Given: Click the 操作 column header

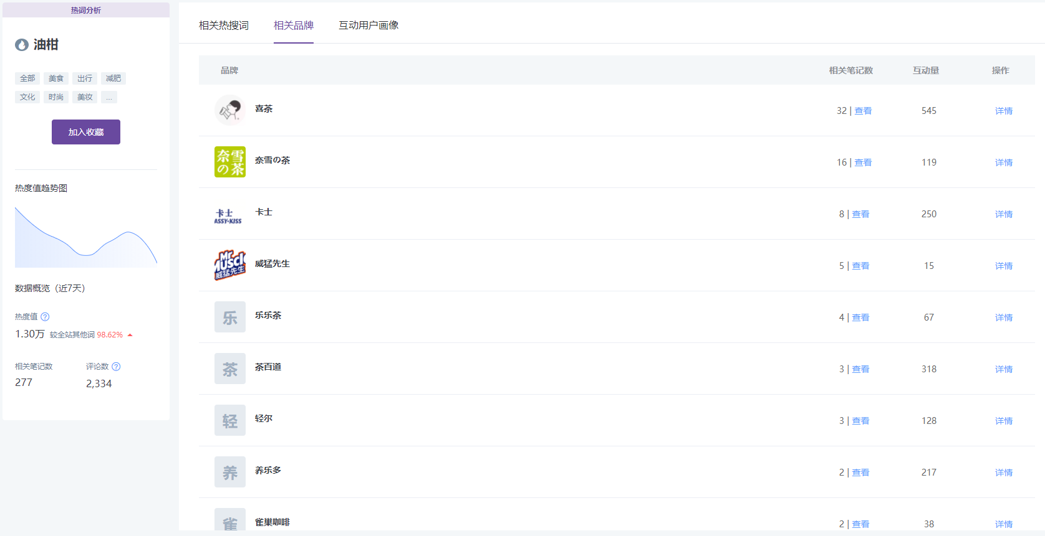Looking at the screenshot, I should click(1001, 70).
